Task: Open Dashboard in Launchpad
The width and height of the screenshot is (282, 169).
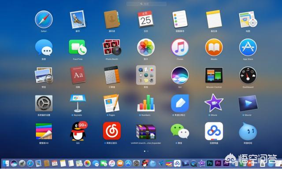Action: tap(248, 75)
